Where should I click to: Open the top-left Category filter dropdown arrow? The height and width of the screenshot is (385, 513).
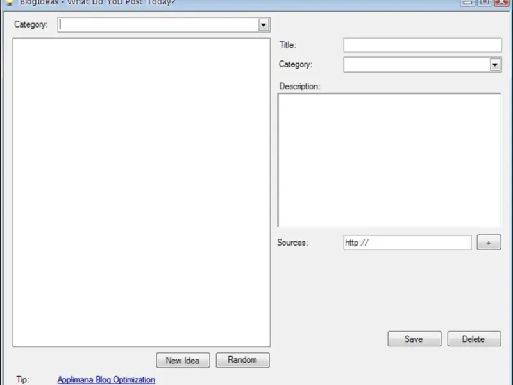pos(264,25)
